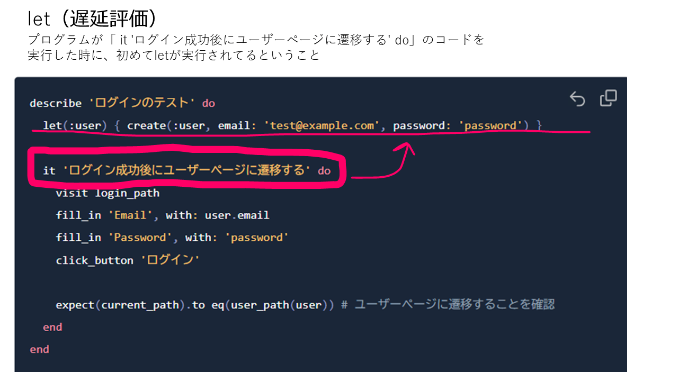This screenshot has width=678, height=381.
Task: Click the code line 'describe ログインのテスト do'
Action: (x=122, y=103)
